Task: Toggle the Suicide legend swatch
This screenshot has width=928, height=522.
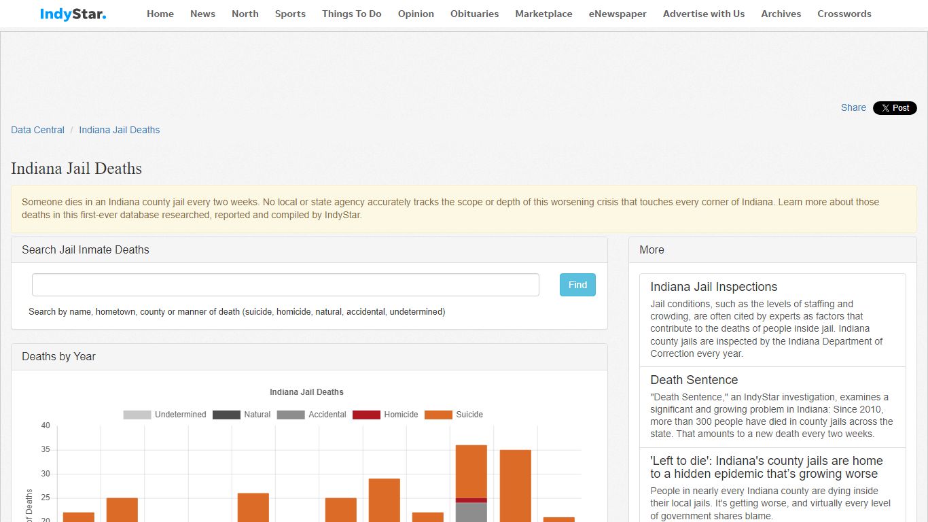Action: point(438,415)
